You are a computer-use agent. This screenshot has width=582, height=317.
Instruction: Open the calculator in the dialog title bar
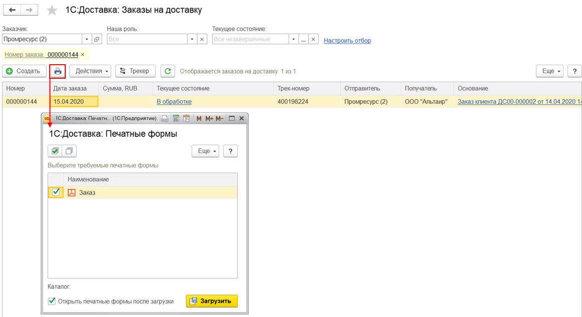pos(176,118)
